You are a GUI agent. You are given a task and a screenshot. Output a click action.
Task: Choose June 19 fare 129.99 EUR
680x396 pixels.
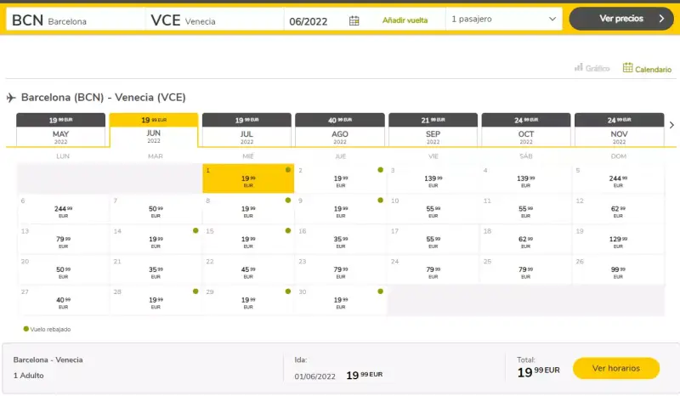618,239
